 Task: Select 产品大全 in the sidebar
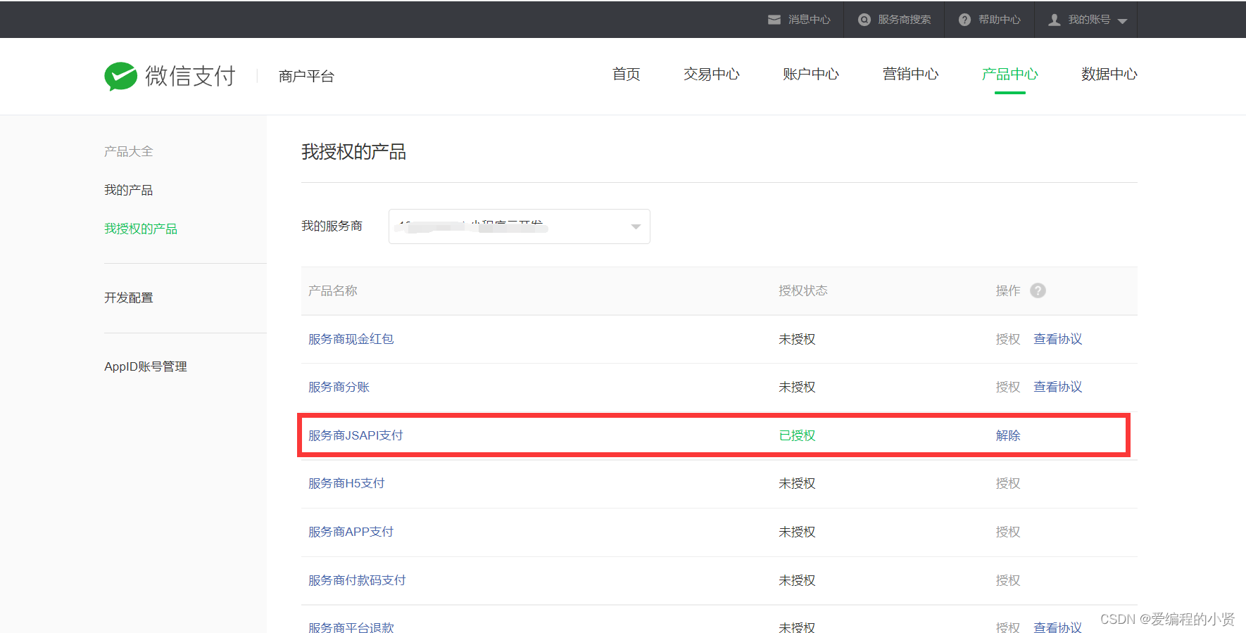[129, 151]
